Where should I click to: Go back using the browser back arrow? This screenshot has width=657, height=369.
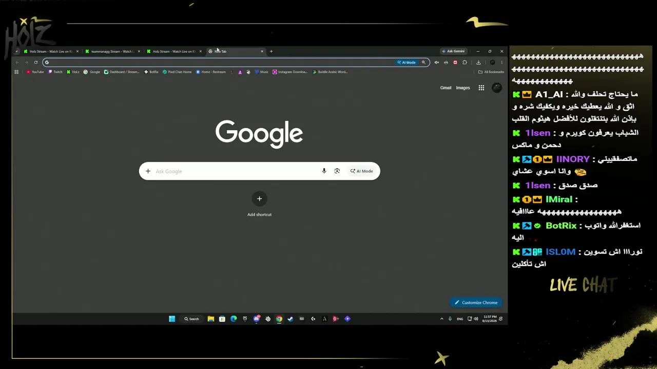point(17,63)
